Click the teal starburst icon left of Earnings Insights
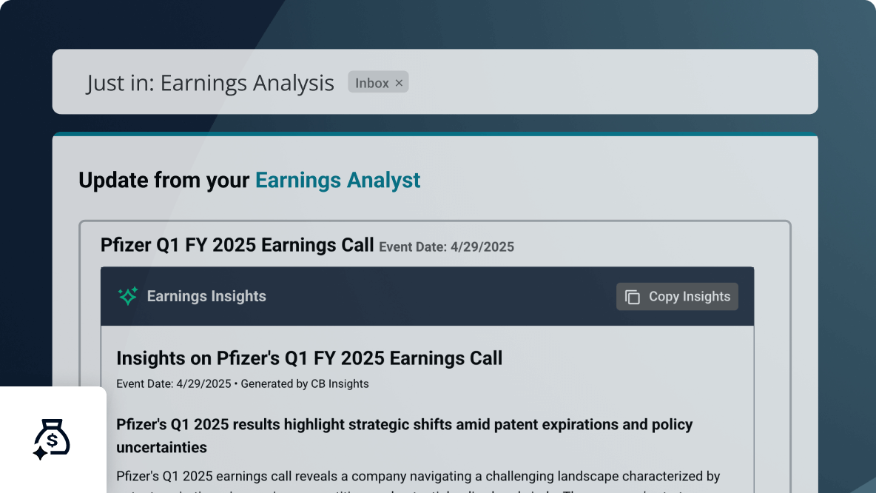 click(x=127, y=296)
